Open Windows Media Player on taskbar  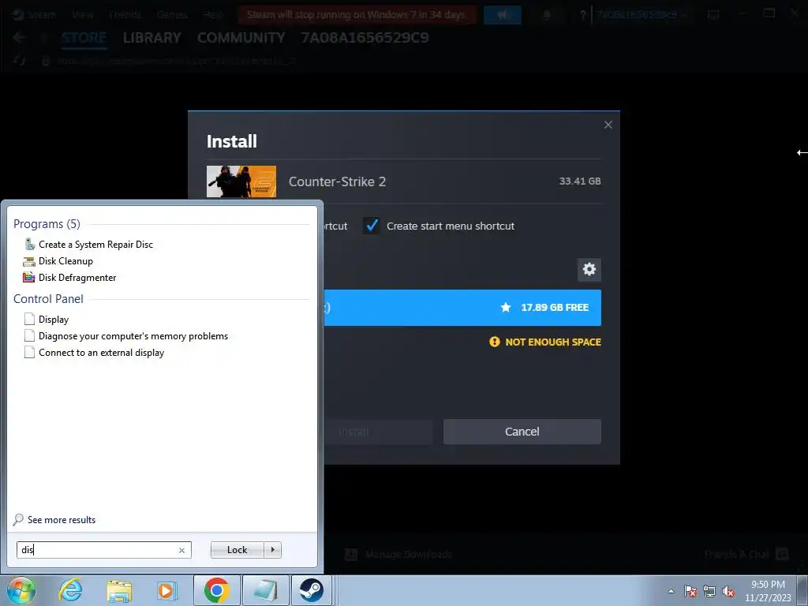(166, 590)
